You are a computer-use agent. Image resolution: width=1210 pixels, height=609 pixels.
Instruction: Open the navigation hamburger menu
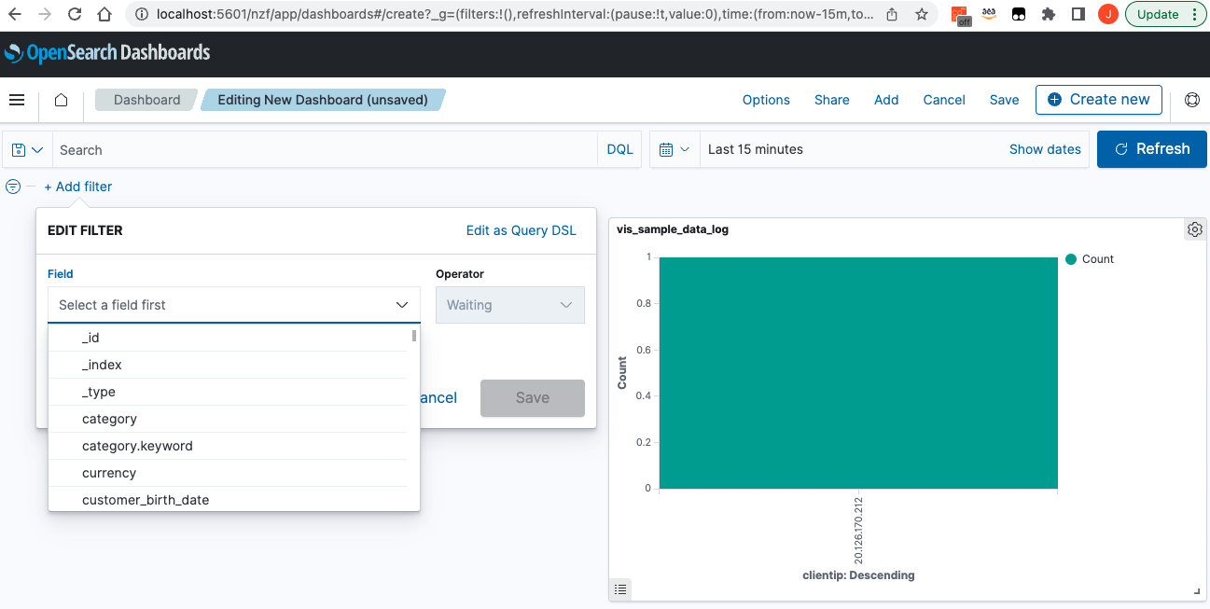17,100
